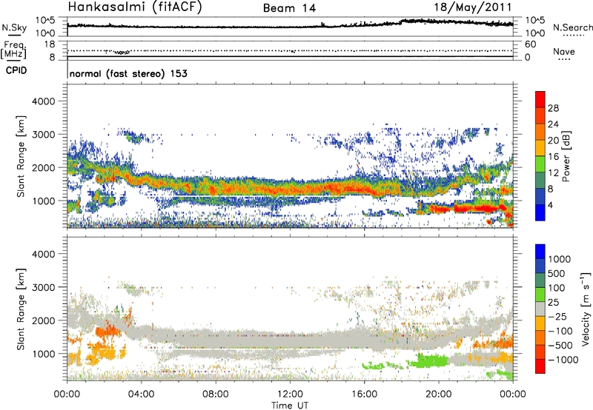Click '4000' on power panel range axis
This screenshot has height=410, width=593.
[x=44, y=101]
